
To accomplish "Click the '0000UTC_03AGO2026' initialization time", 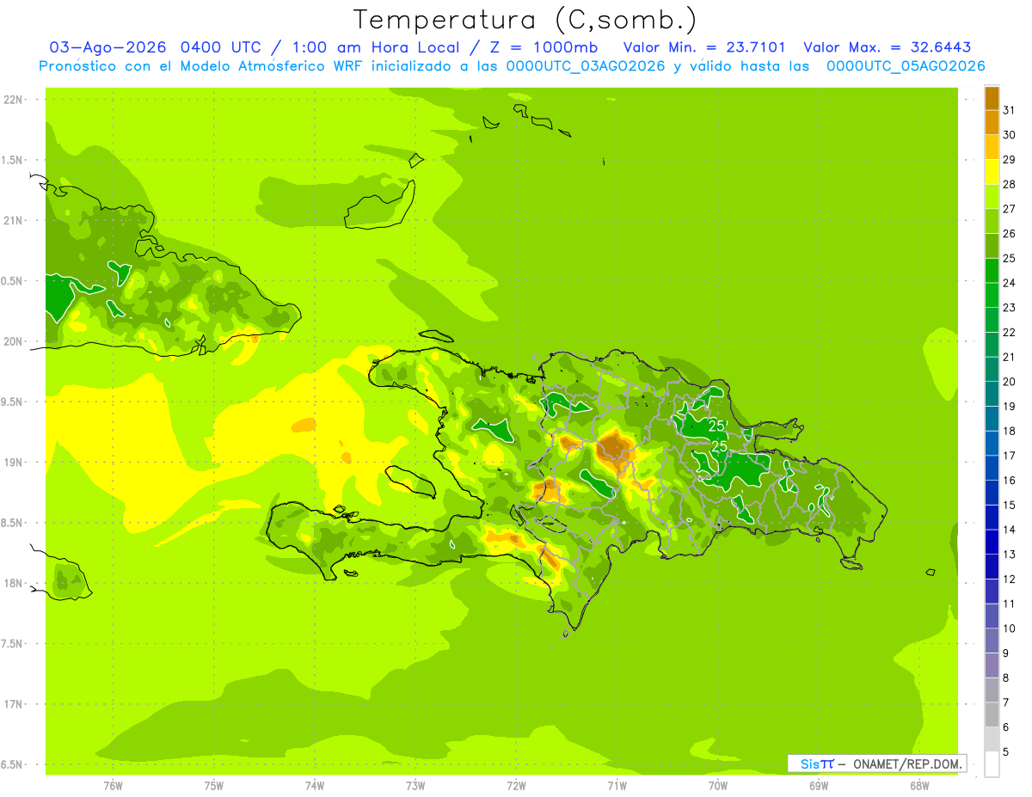I will 586,66.
